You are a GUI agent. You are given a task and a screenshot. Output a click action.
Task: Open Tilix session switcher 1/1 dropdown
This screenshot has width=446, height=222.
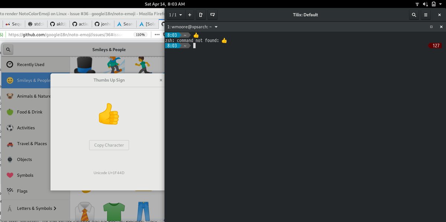[x=176, y=15]
